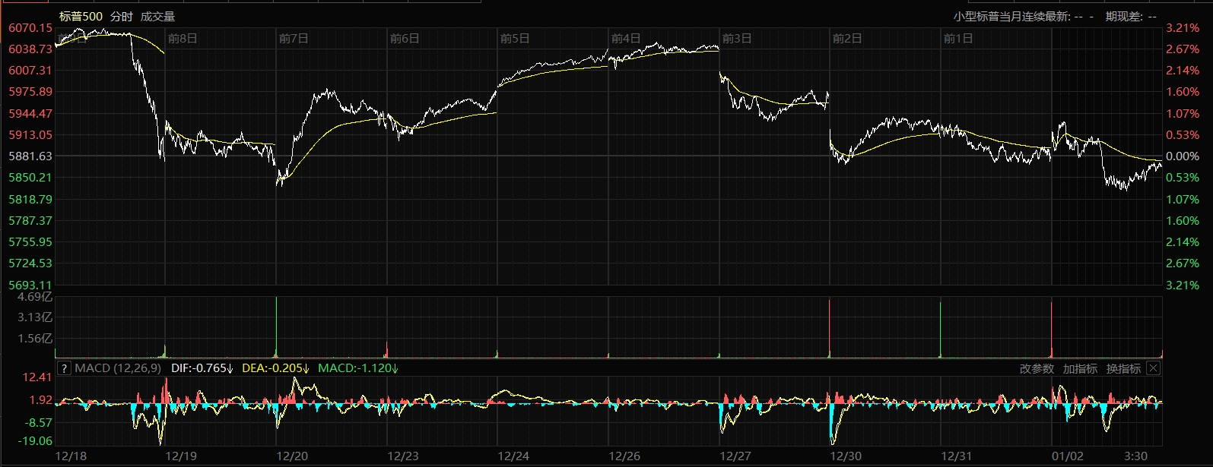Click the 期现差 label
1213x467 pixels.
tap(1126, 16)
